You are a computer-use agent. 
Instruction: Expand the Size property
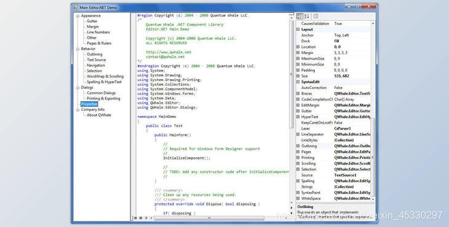pos(298,76)
